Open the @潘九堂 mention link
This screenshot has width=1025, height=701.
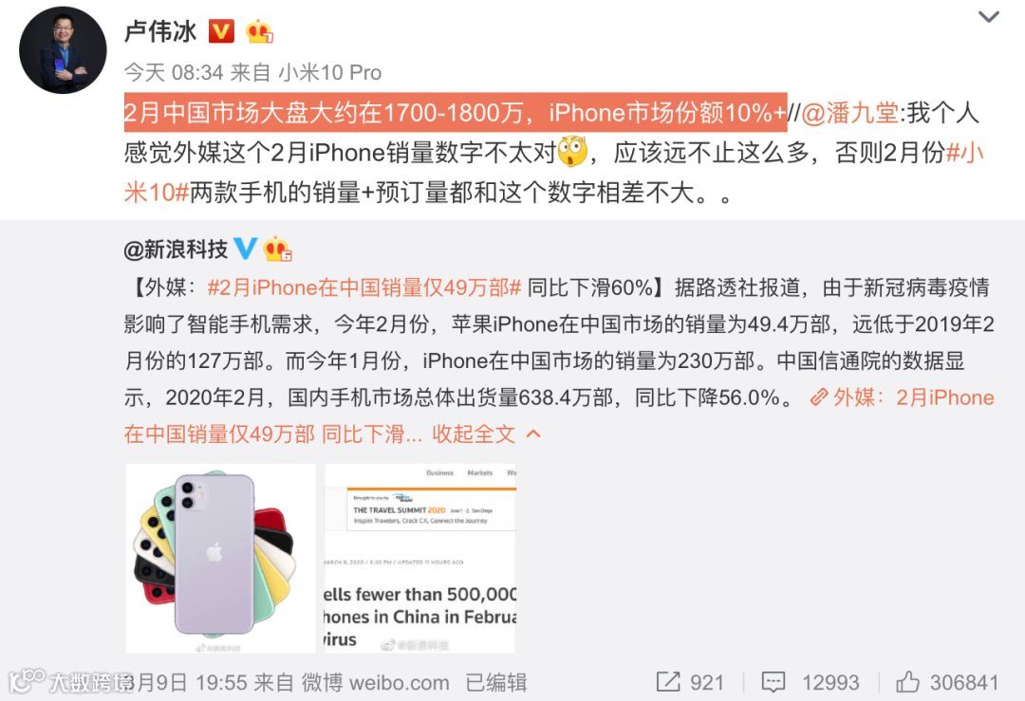[x=849, y=113]
